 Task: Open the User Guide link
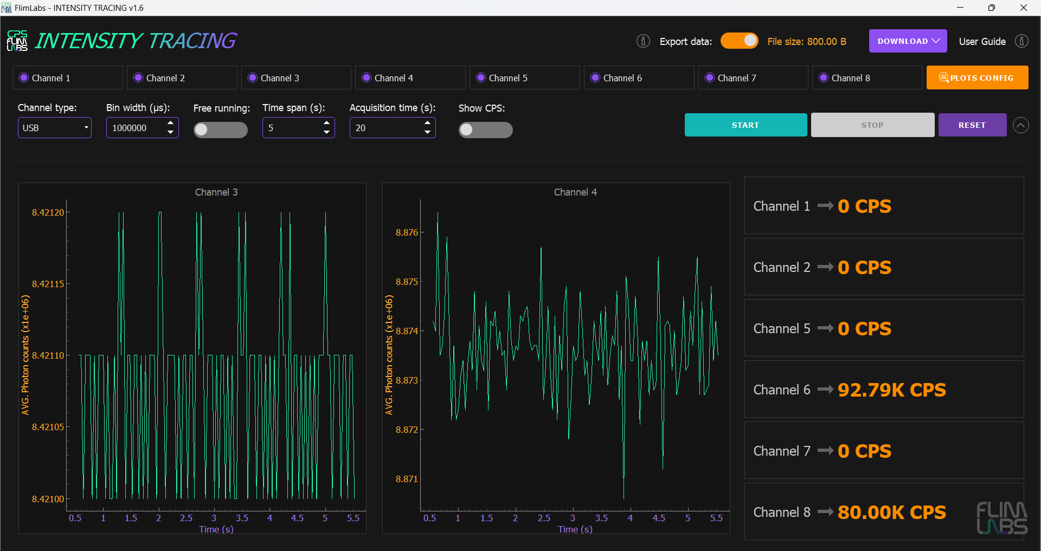[982, 42]
